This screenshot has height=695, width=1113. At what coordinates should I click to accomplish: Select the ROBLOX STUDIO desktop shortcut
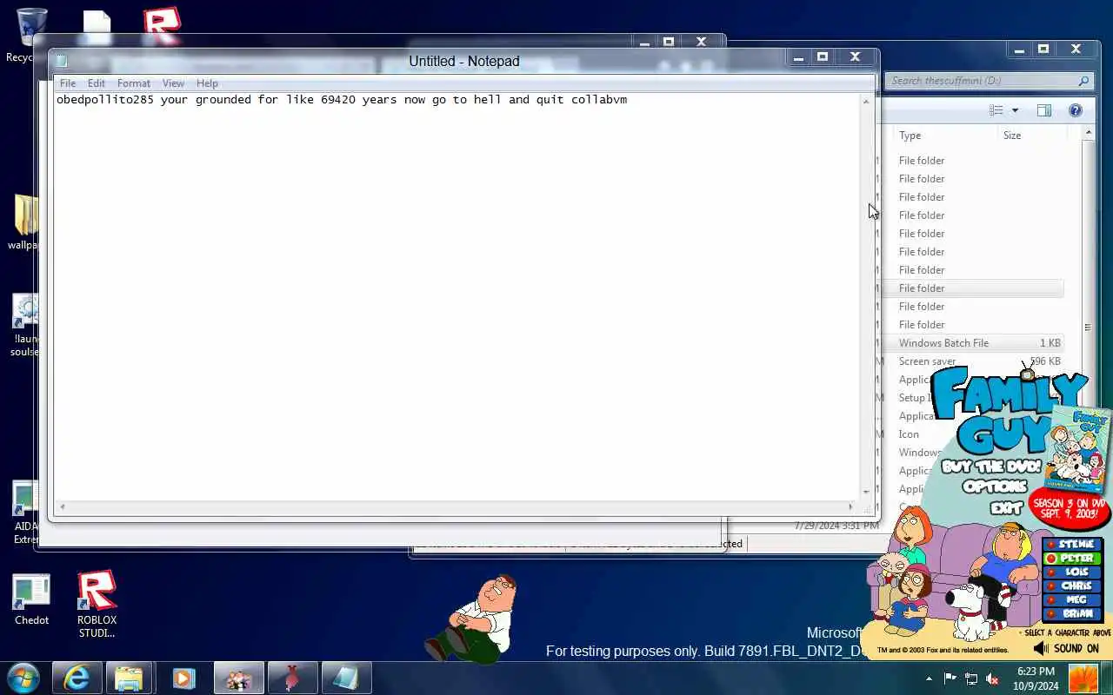pos(97,605)
